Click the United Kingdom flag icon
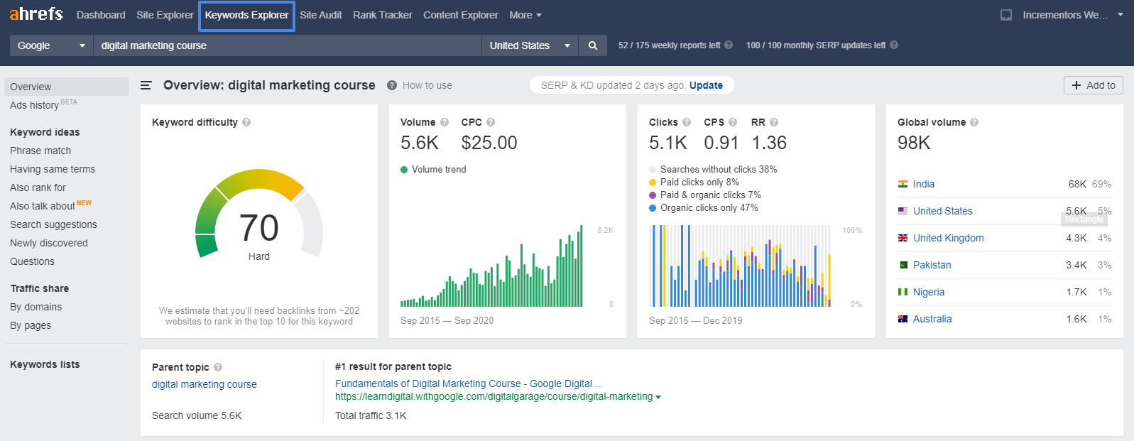The width and height of the screenshot is (1134, 441). click(903, 238)
